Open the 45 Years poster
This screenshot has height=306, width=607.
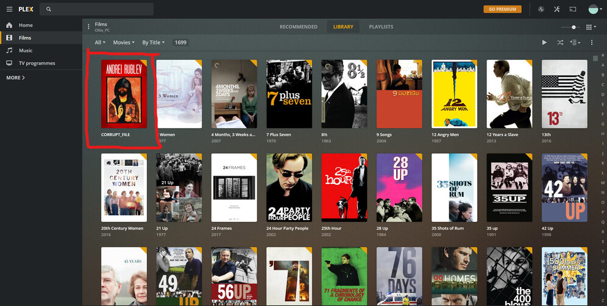point(124,277)
